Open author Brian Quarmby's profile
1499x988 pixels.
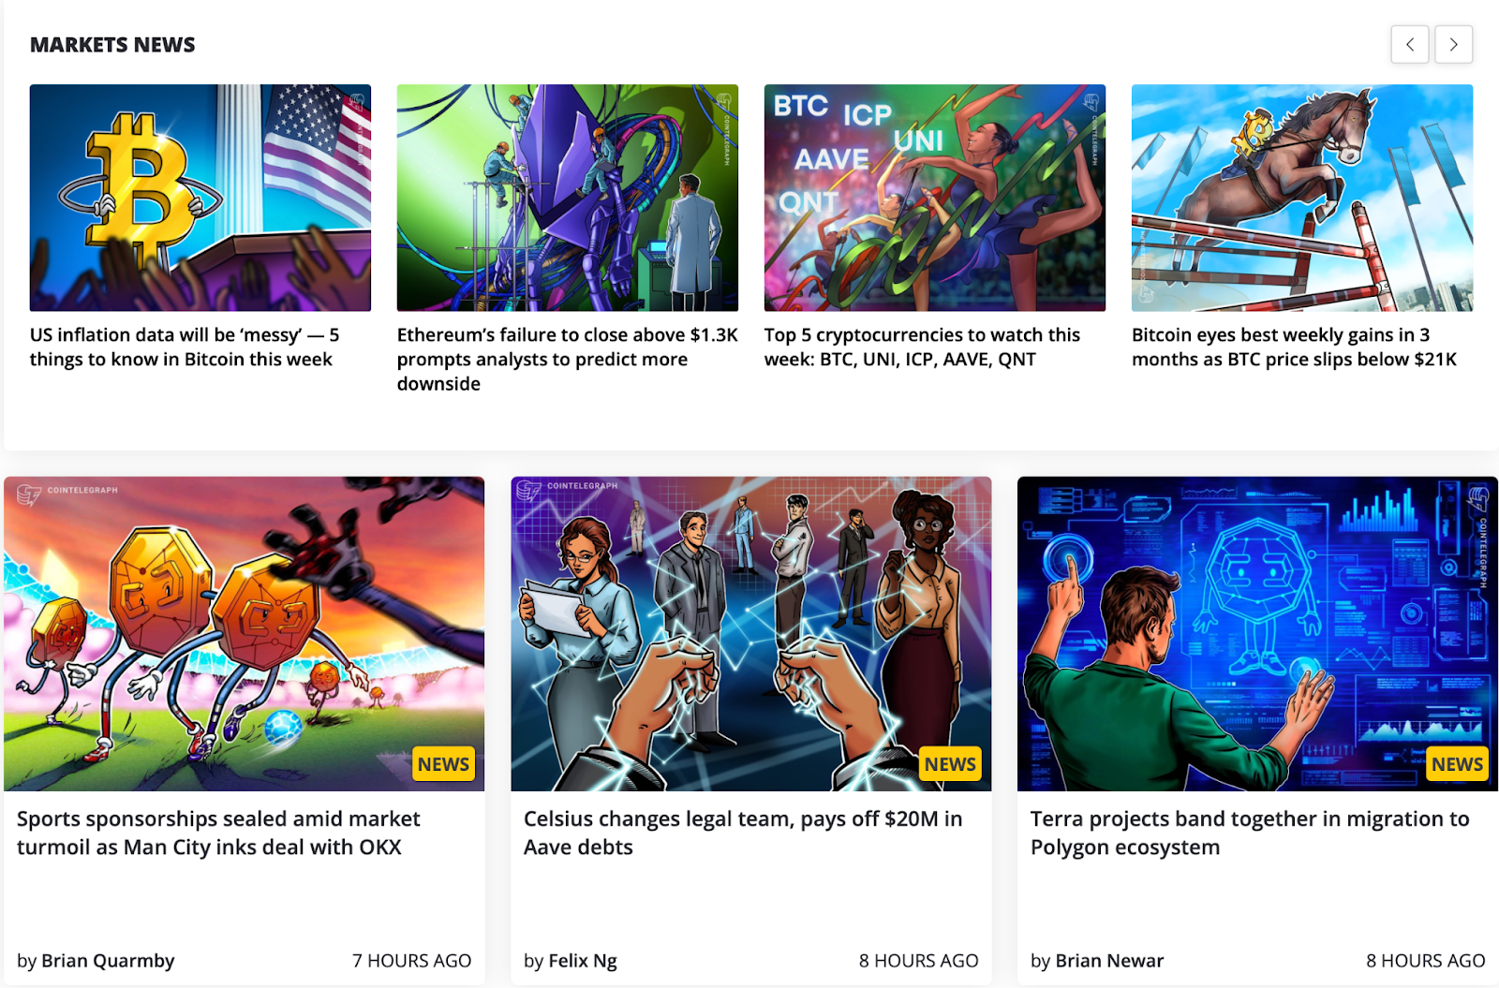click(108, 961)
